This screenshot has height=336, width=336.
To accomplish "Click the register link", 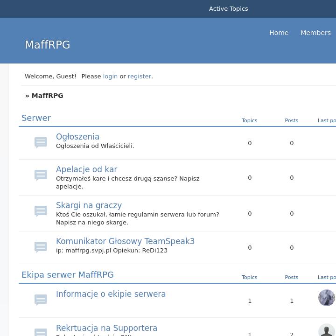I will click(x=140, y=76).
